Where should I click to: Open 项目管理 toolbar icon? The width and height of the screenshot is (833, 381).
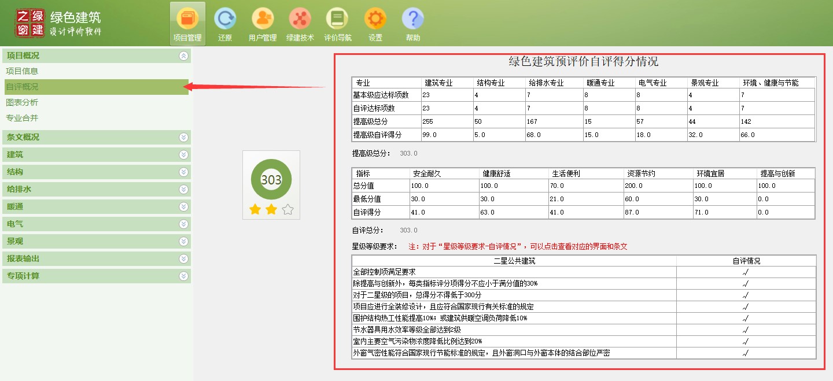point(187,24)
